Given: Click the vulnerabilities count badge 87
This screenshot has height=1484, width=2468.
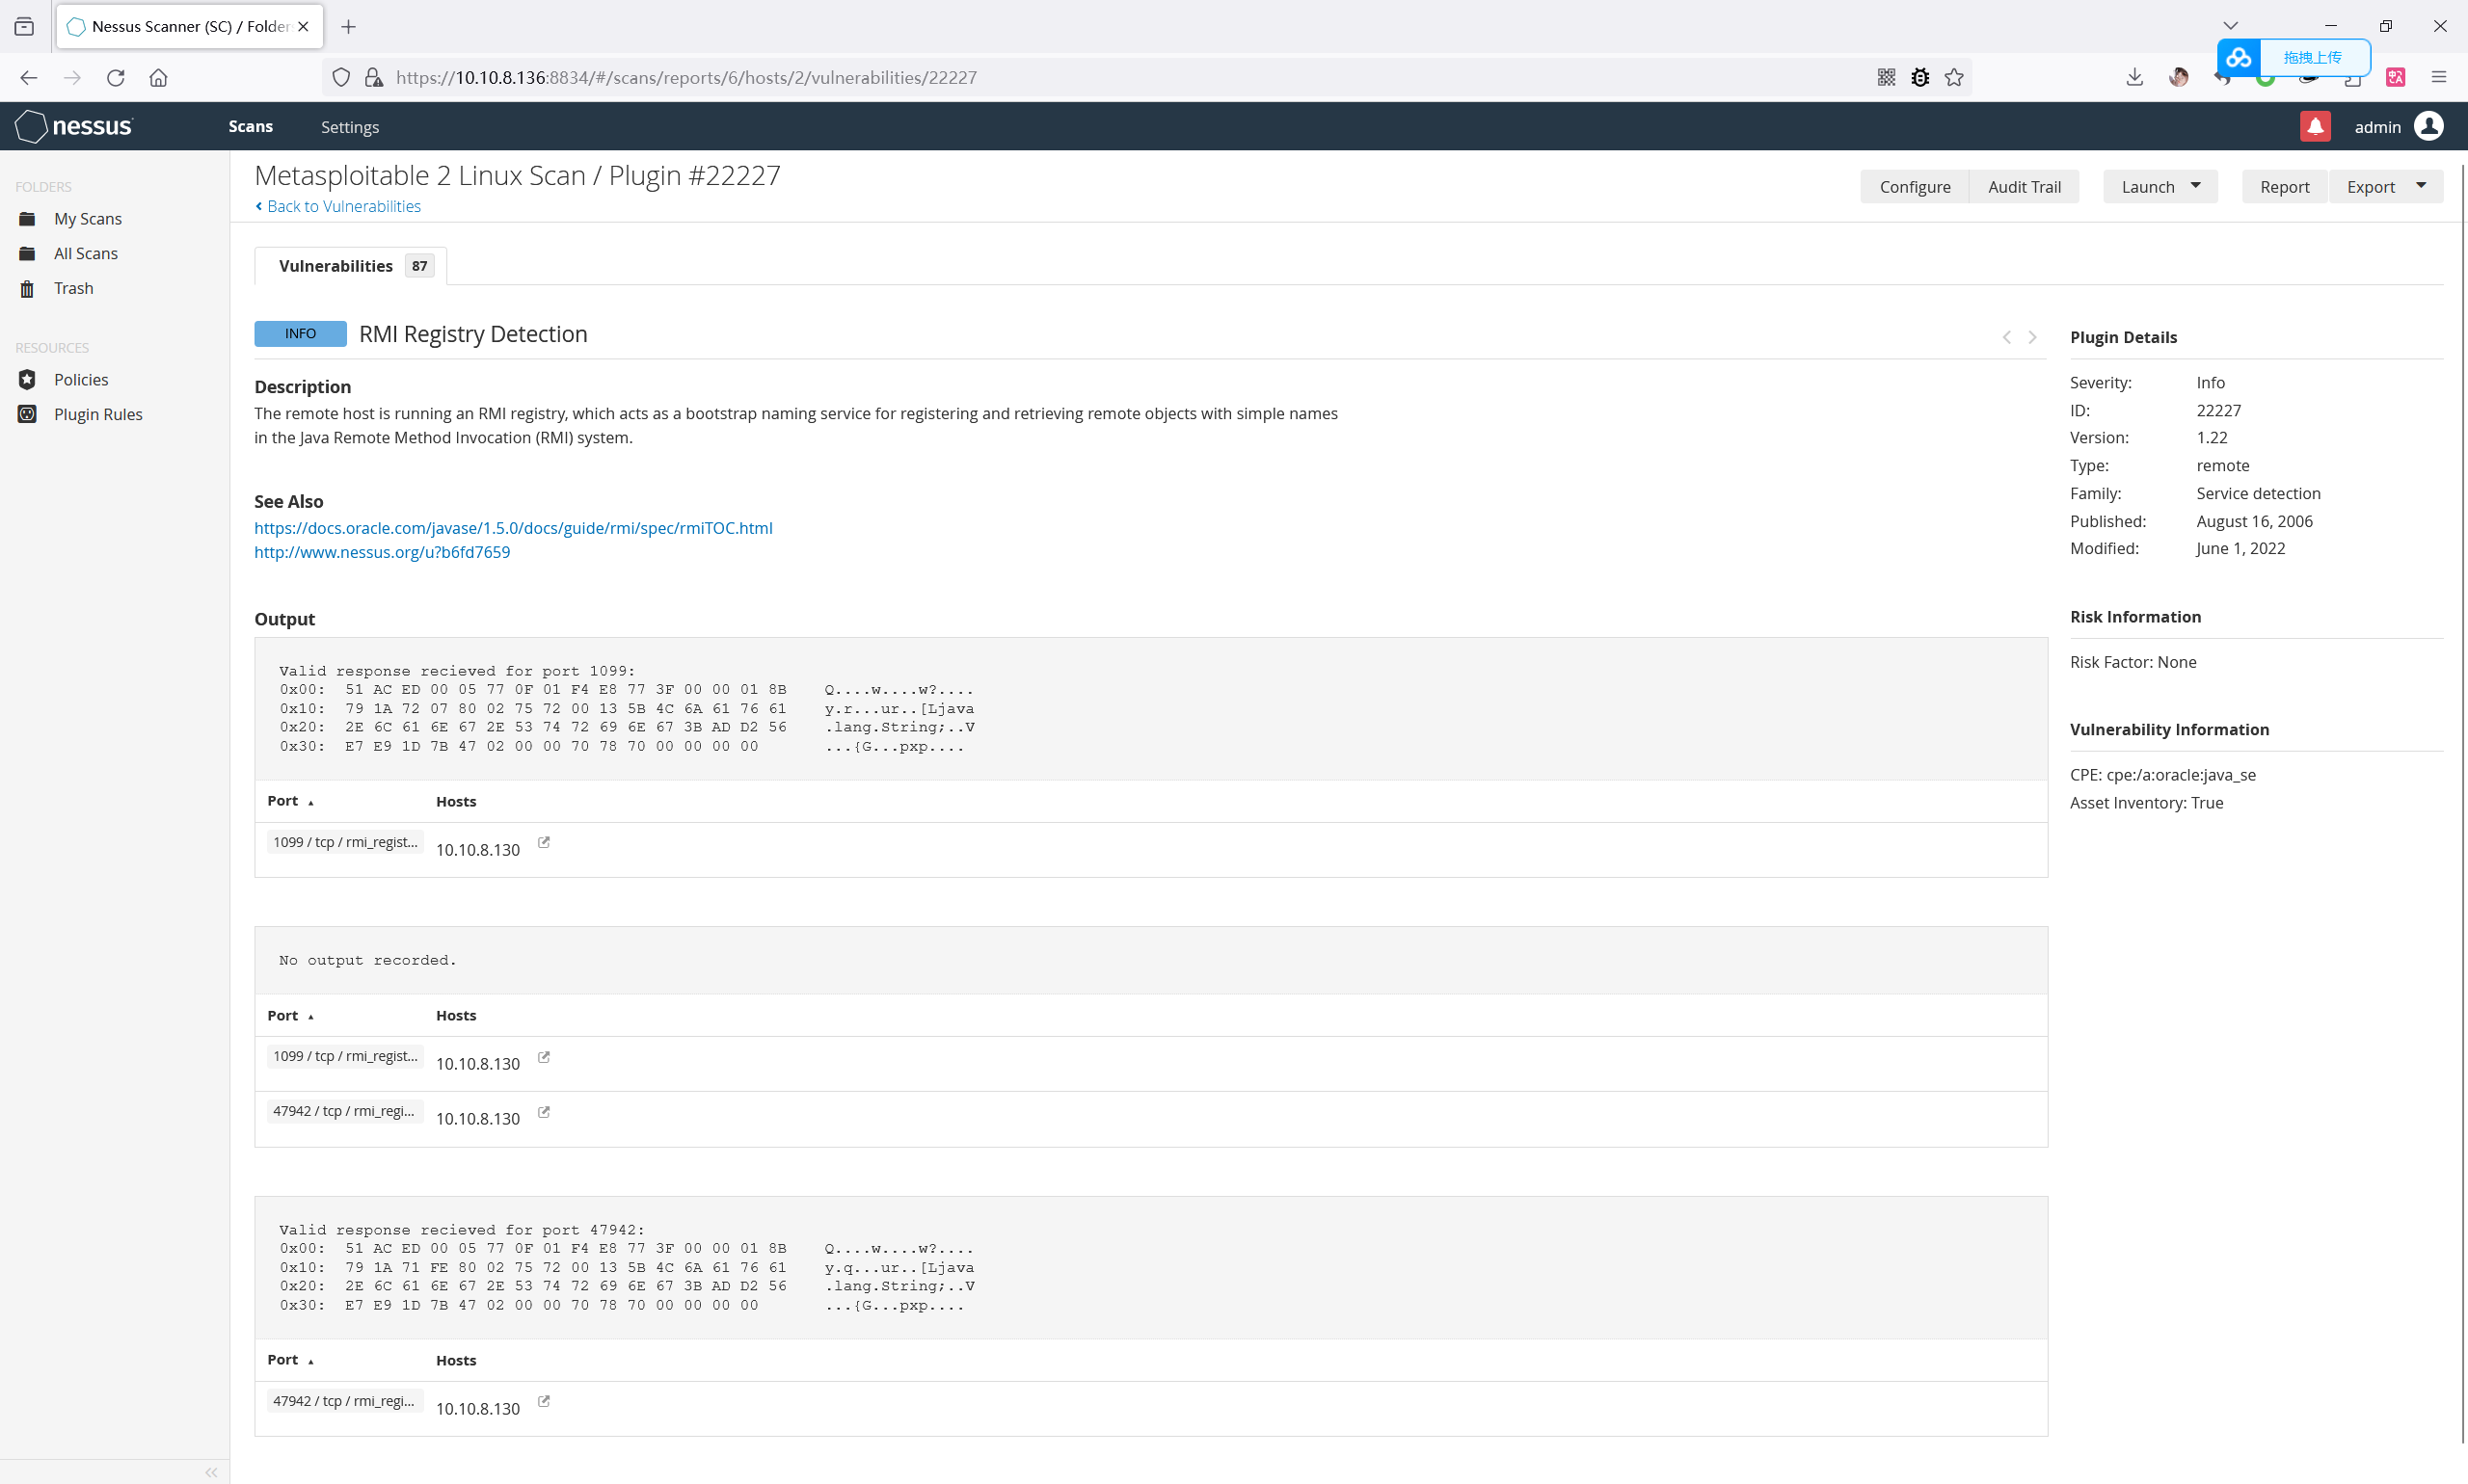Looking at the screenshot, I should point(419,266).
